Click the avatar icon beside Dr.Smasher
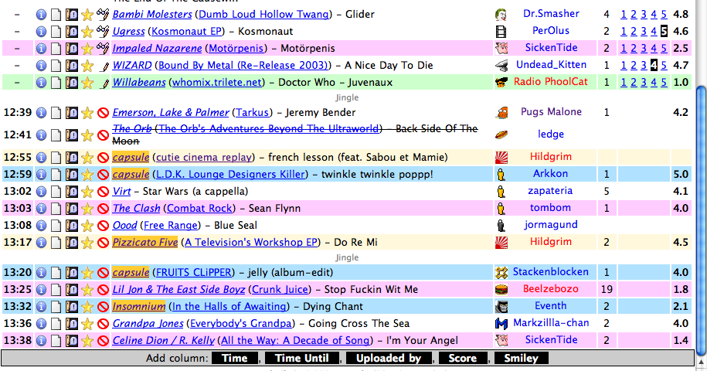The height and width of the screenshot is (371, 707). tap(501, 15)
